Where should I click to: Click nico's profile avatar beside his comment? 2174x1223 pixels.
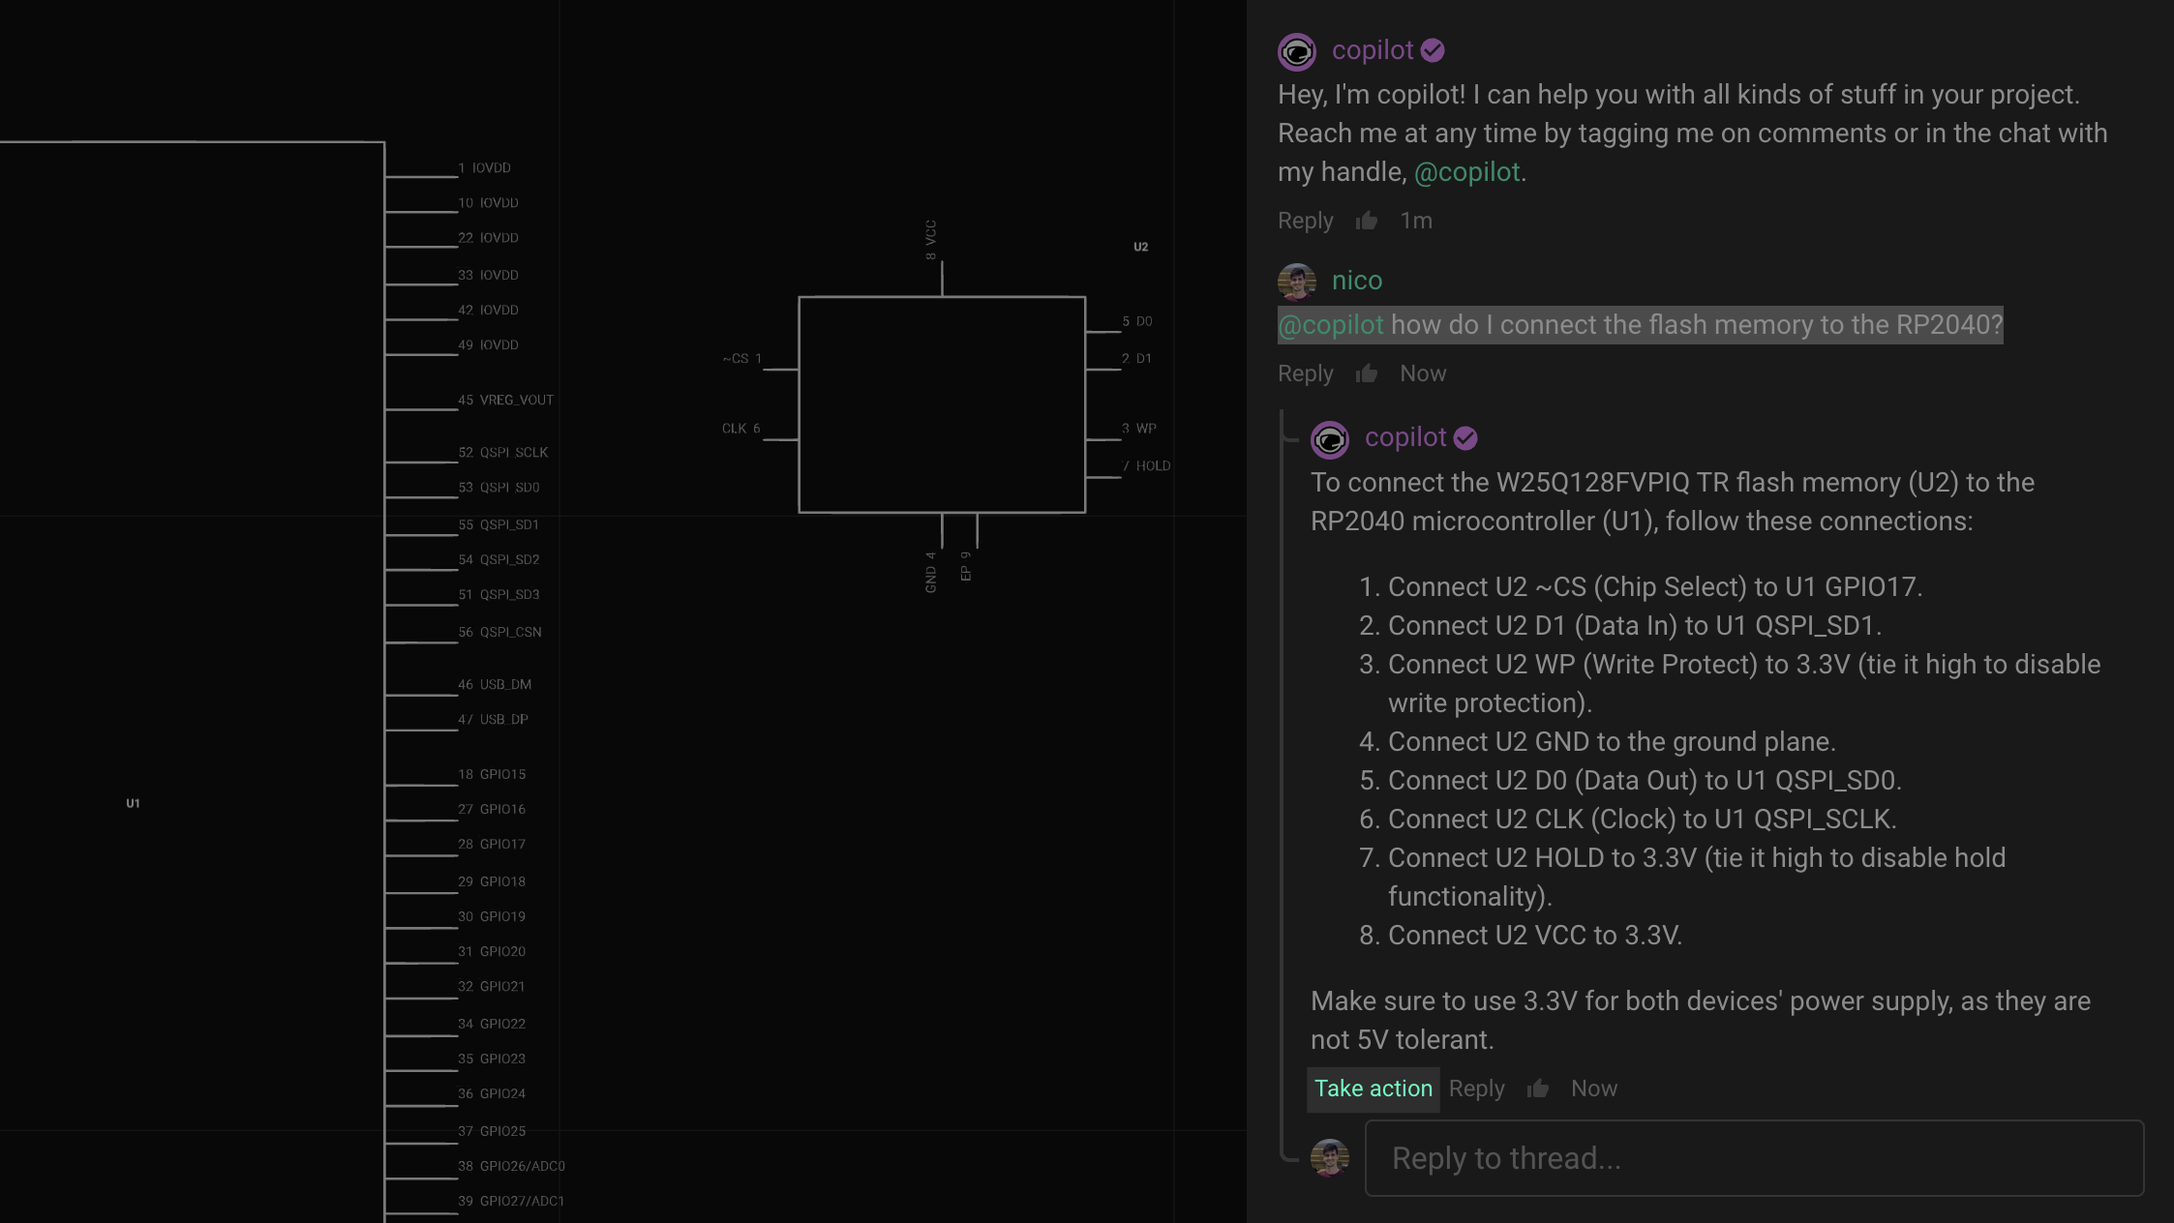click(1296, 282)
